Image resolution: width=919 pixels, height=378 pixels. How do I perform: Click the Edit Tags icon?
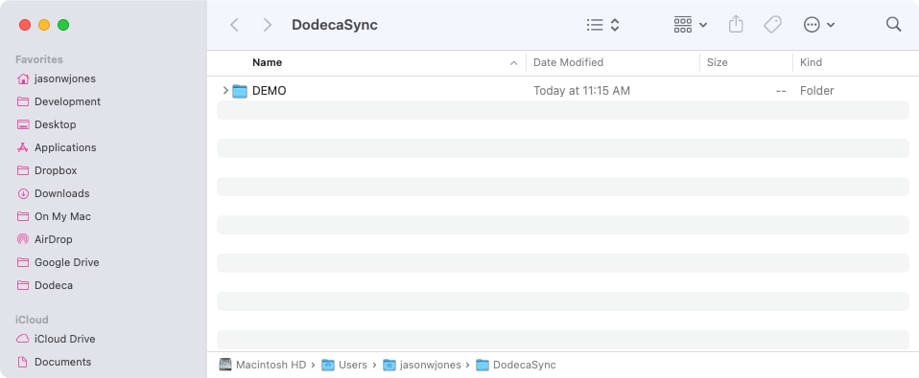[772, 25]
